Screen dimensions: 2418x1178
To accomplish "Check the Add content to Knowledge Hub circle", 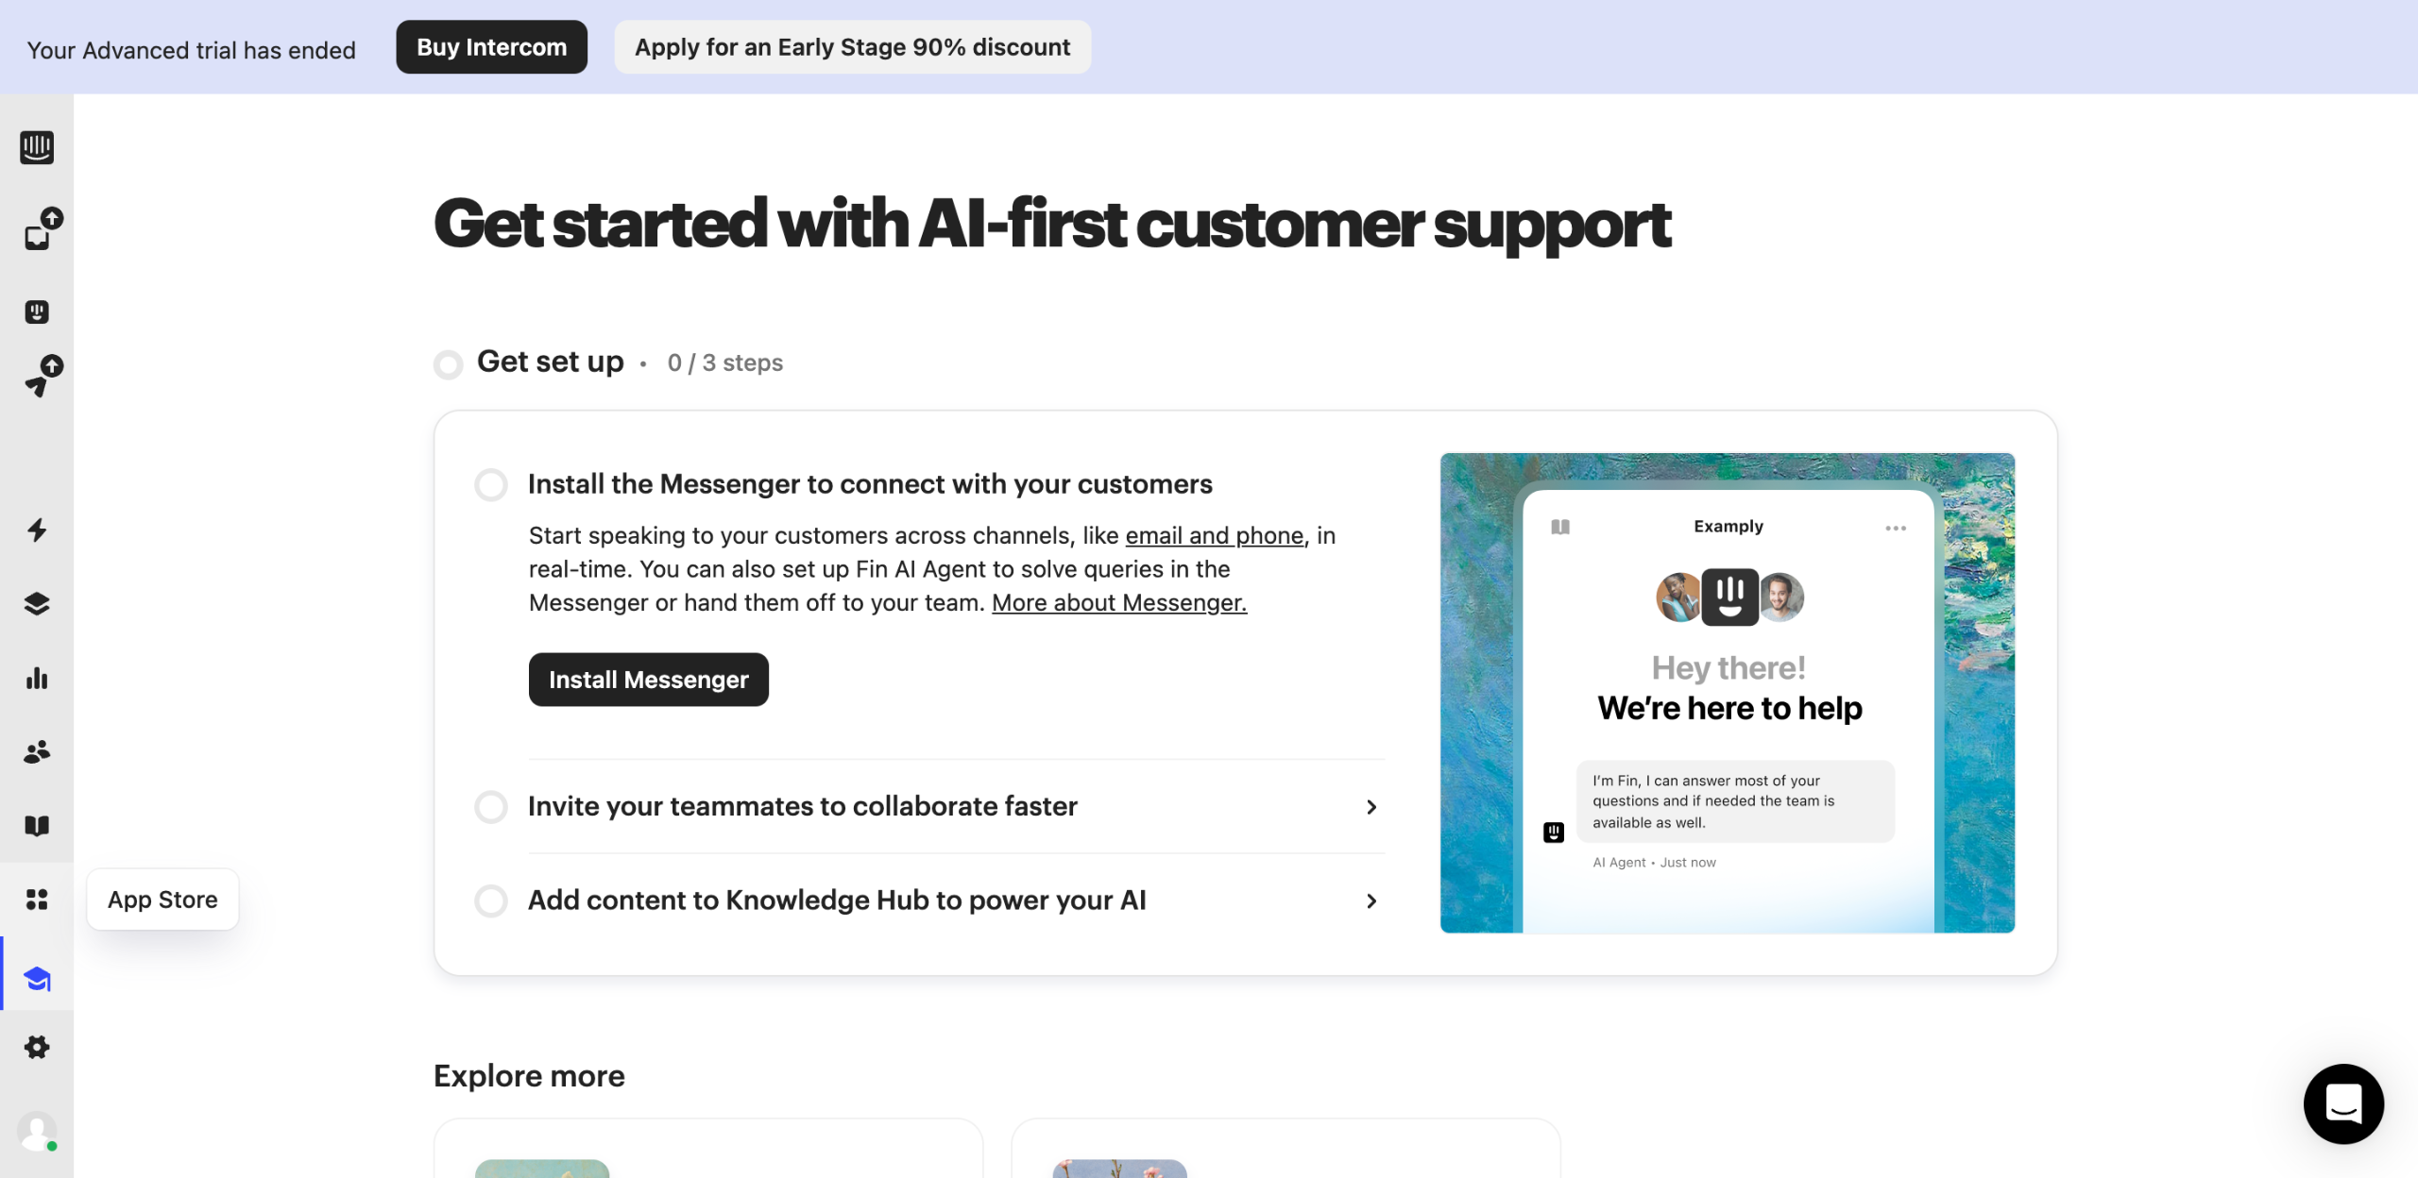I will coord(491,900).
